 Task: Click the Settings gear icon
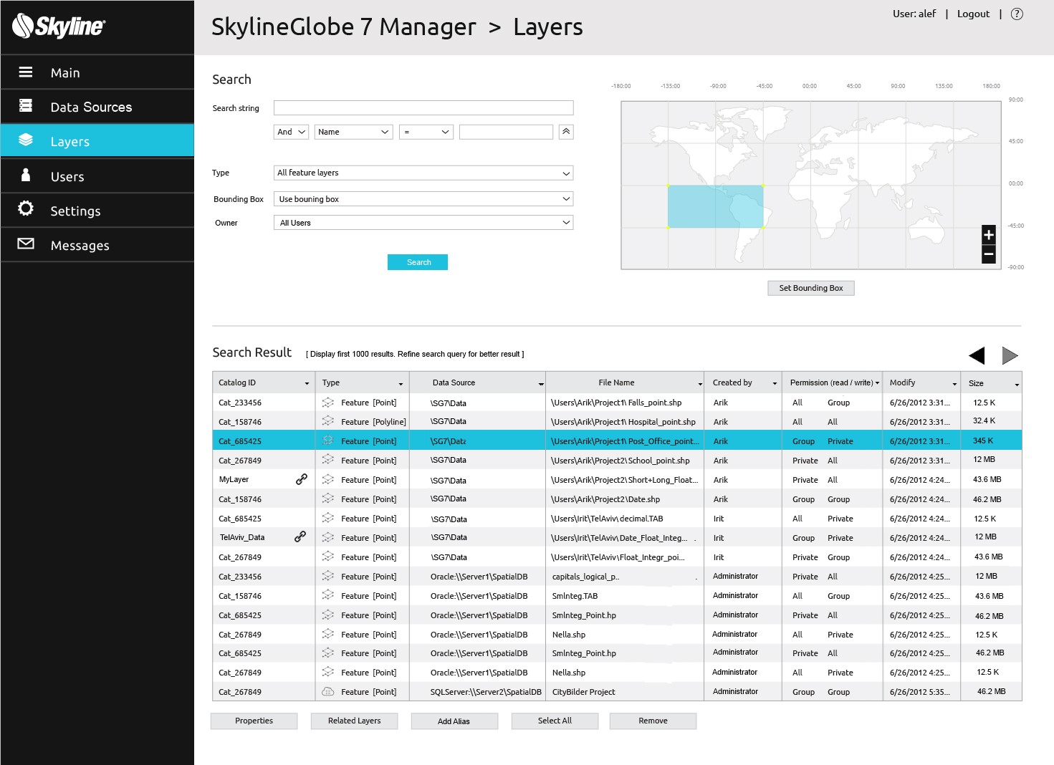click(x=26, y=208)
